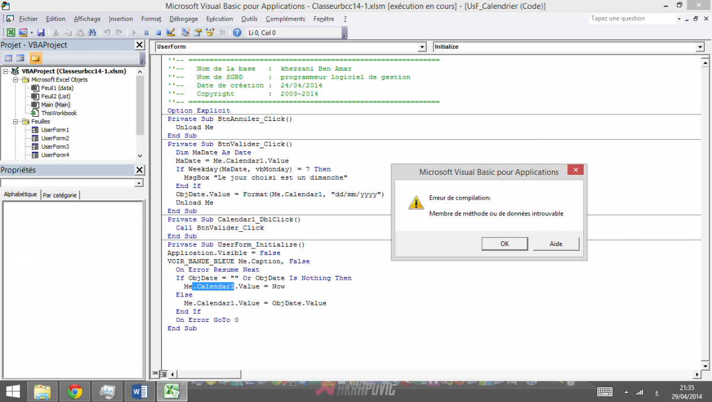Viewport: 712px width, 402px height.
Task: Open the Propriétés object selector dropdown
Action: tap(139, 183)
